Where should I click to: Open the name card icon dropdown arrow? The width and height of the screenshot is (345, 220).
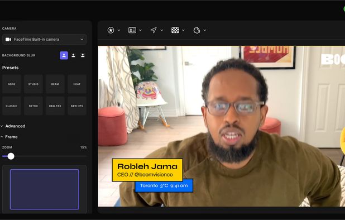pos(140,30)
